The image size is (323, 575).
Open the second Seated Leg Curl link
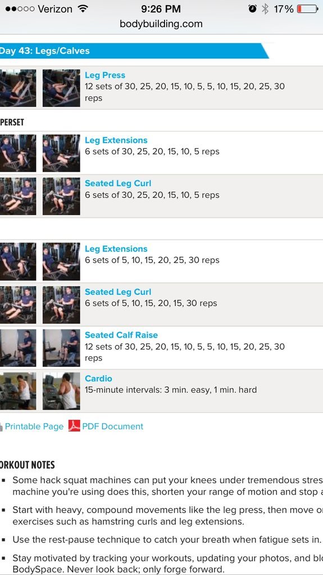(118, 292)
